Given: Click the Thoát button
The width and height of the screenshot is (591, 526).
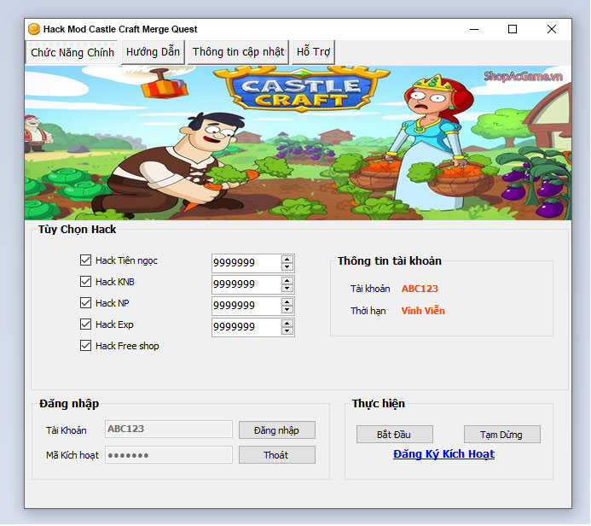Looking at the screenshot, I should [277, 455].
